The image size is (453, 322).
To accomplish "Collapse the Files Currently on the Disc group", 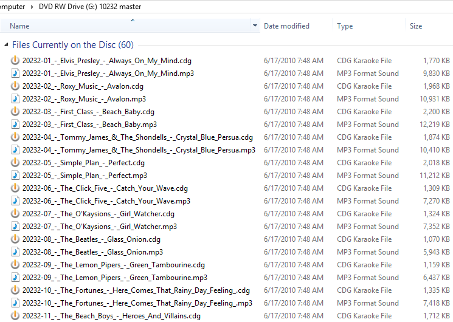I will pos(7,45).
